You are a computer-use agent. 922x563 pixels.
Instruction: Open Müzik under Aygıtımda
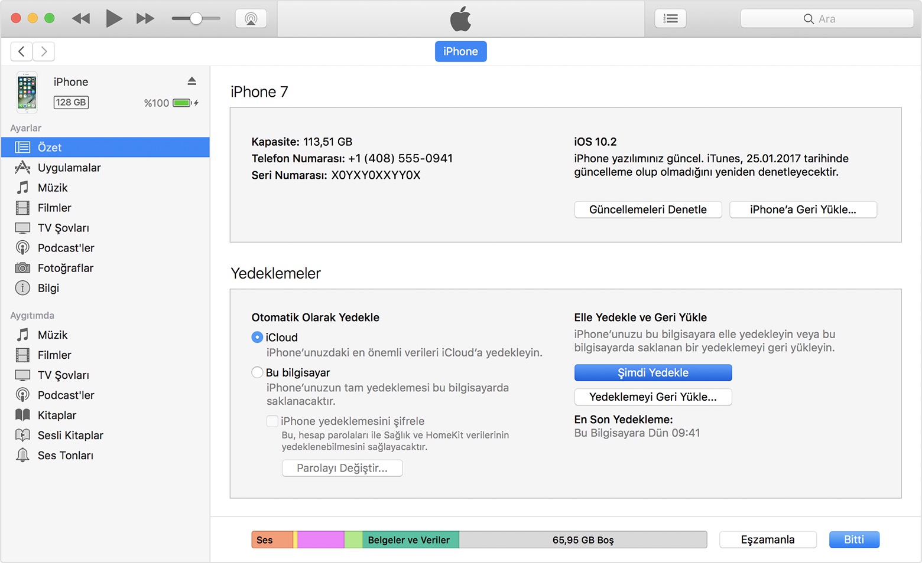[105, 335]
